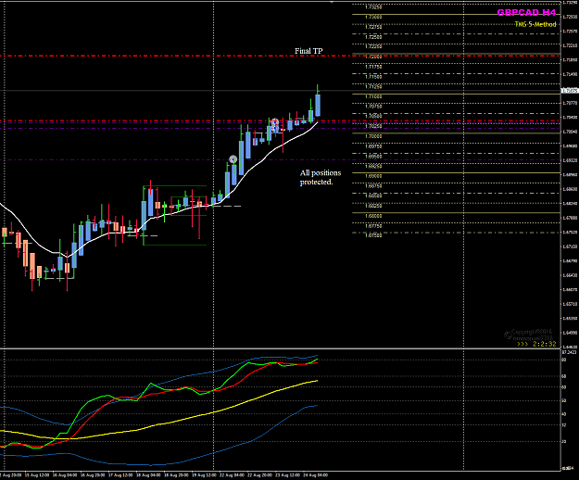Viewport: 579px width, 480px height.
Task: Click the 1.68750 level label
Action: pos(373,186)
